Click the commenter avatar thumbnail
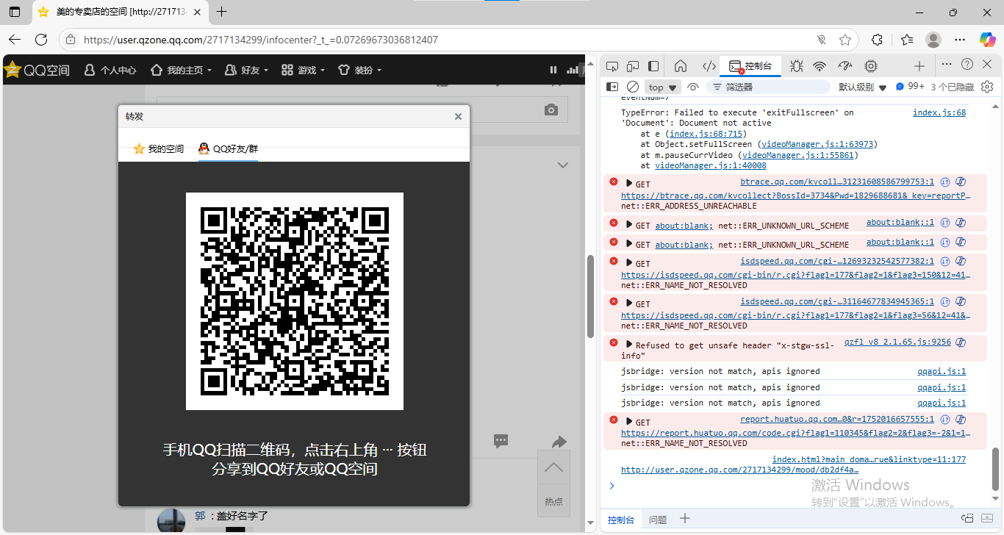The image size is (1004, 535). tap(171, 520)
